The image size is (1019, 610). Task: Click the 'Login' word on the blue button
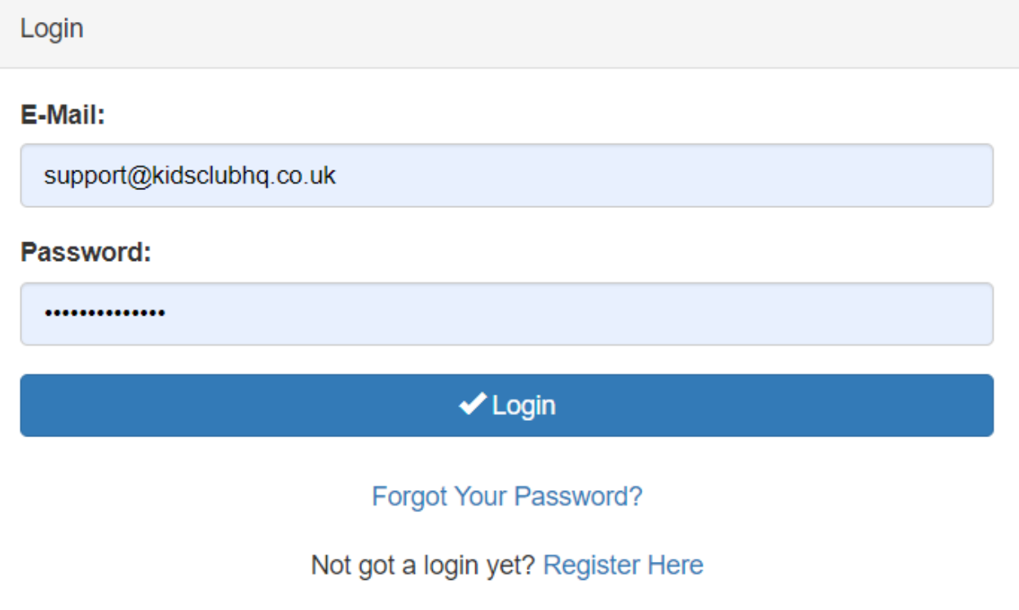coord(524,405)
